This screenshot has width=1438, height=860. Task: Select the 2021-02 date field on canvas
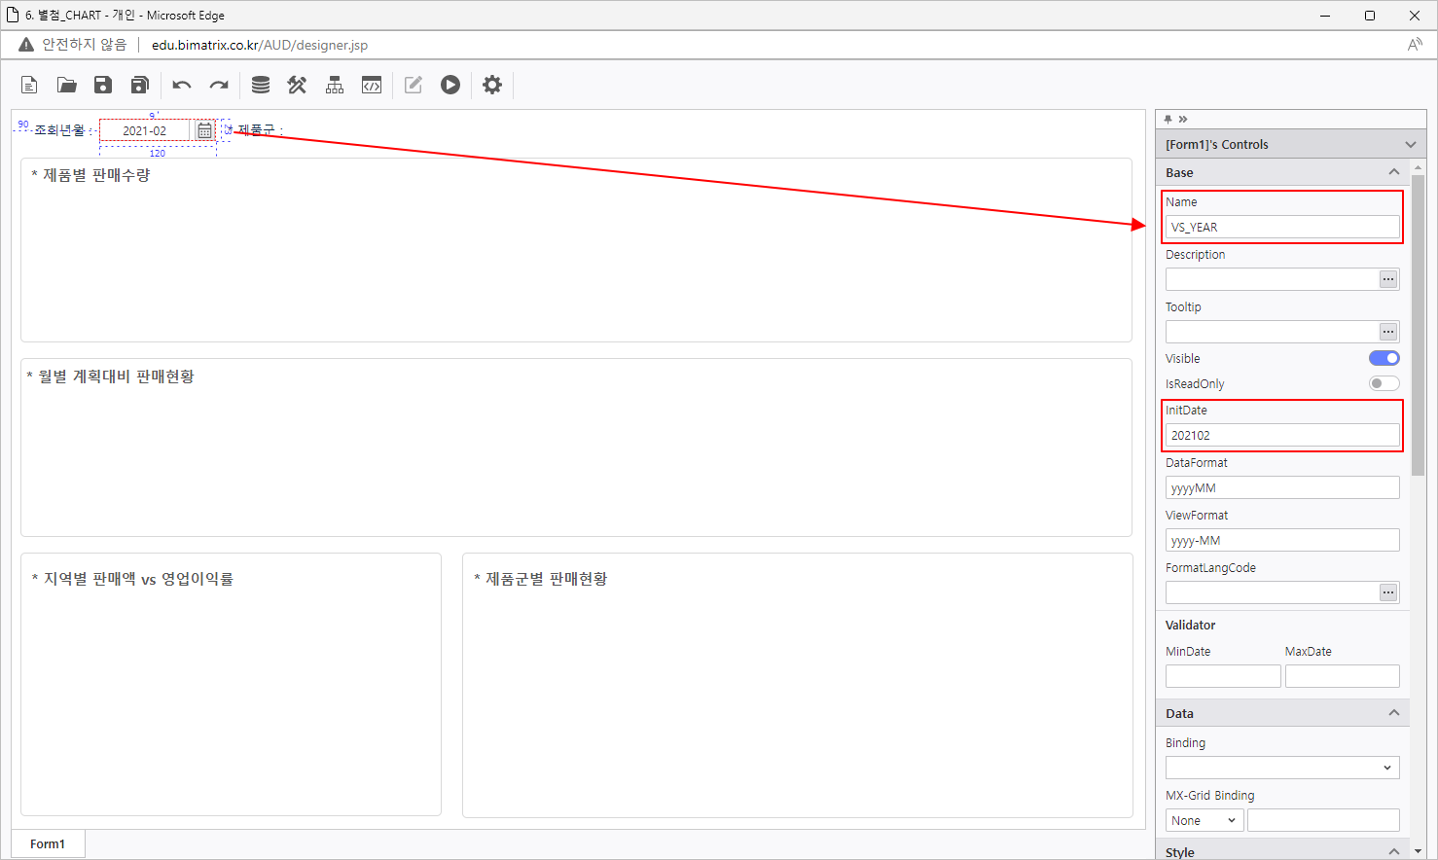(145, 130)
